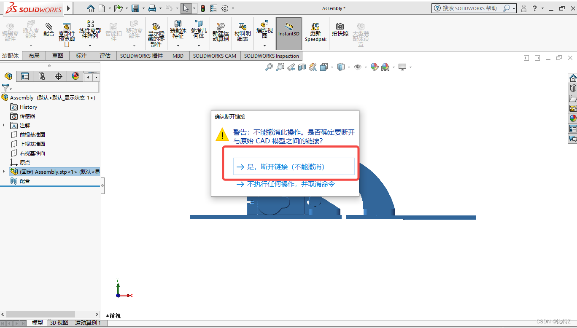Click Previous View icon in view toolbar
Viewport: 577px width, 328px height.
coord(291,67)
